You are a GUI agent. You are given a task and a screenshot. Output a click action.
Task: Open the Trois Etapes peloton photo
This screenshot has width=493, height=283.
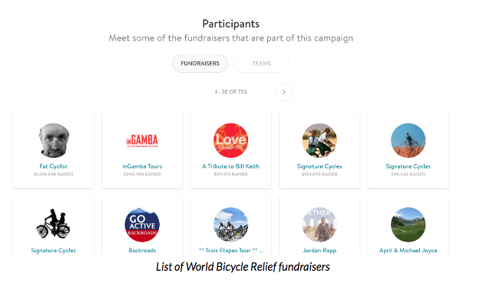[x=231, y=225]
